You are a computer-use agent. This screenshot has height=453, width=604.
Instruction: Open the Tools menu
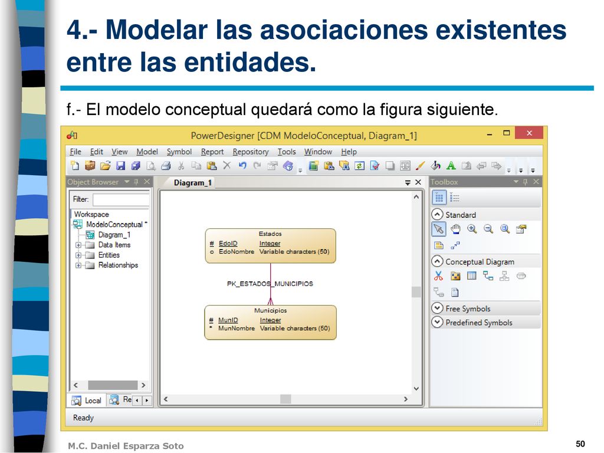tap(287, 152)
